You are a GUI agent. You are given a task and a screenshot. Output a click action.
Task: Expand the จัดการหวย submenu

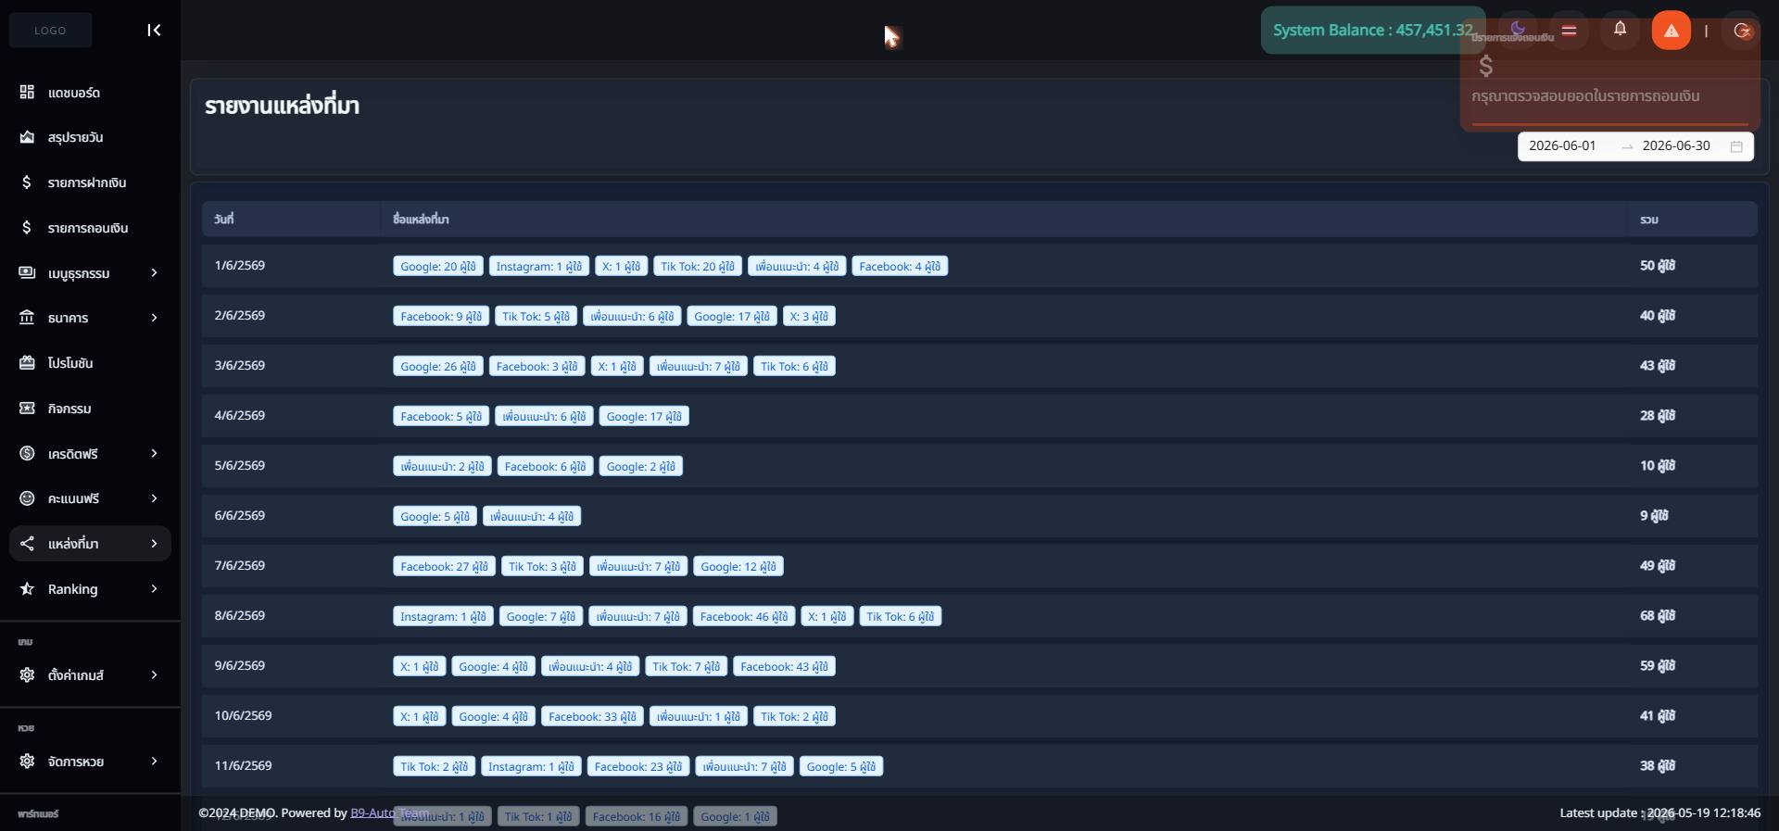coord(154,761)
